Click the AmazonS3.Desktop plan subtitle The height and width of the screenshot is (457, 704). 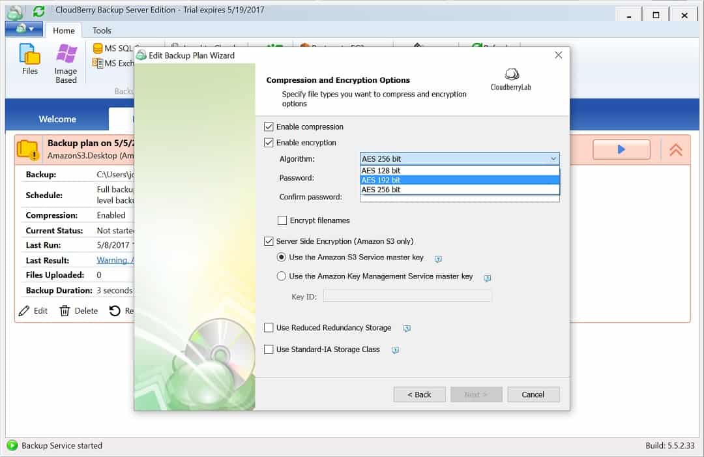pyautogui.click(x=91, y=156)
